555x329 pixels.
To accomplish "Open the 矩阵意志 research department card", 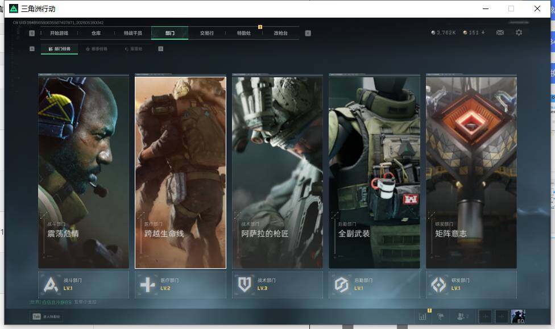I will (471, 173).
